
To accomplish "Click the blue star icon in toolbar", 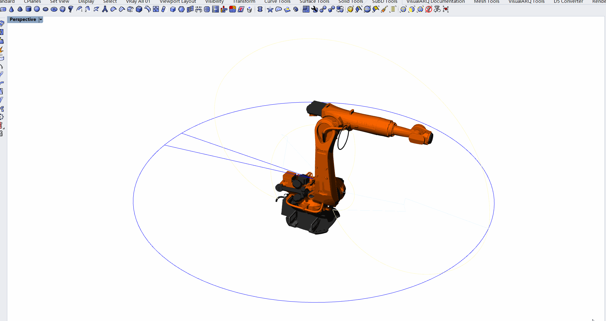I will point(270,9).
